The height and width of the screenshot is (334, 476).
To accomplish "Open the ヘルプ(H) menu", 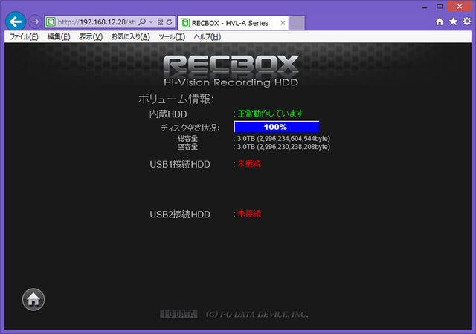I will pos(208,37).
